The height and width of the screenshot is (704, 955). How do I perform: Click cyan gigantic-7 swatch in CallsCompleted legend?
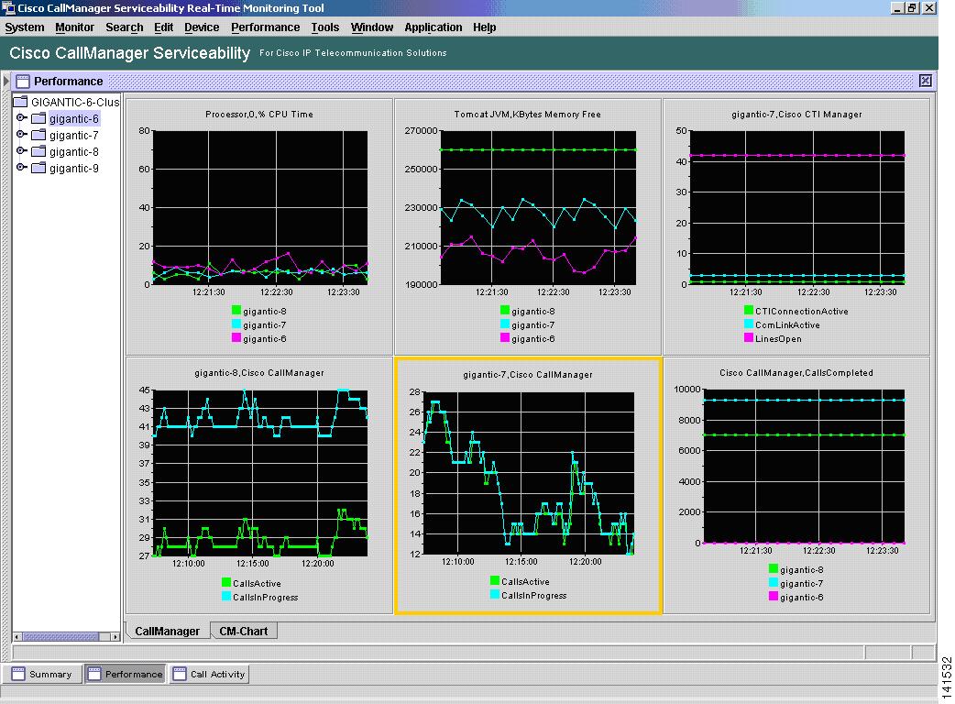pyautogui.click(x=774, y=583)
